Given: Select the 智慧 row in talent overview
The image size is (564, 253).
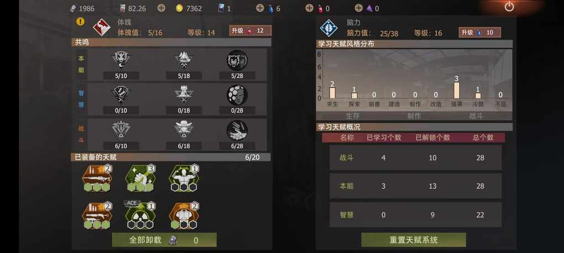Looking at the screenshot, I should (x=415, y=215).
